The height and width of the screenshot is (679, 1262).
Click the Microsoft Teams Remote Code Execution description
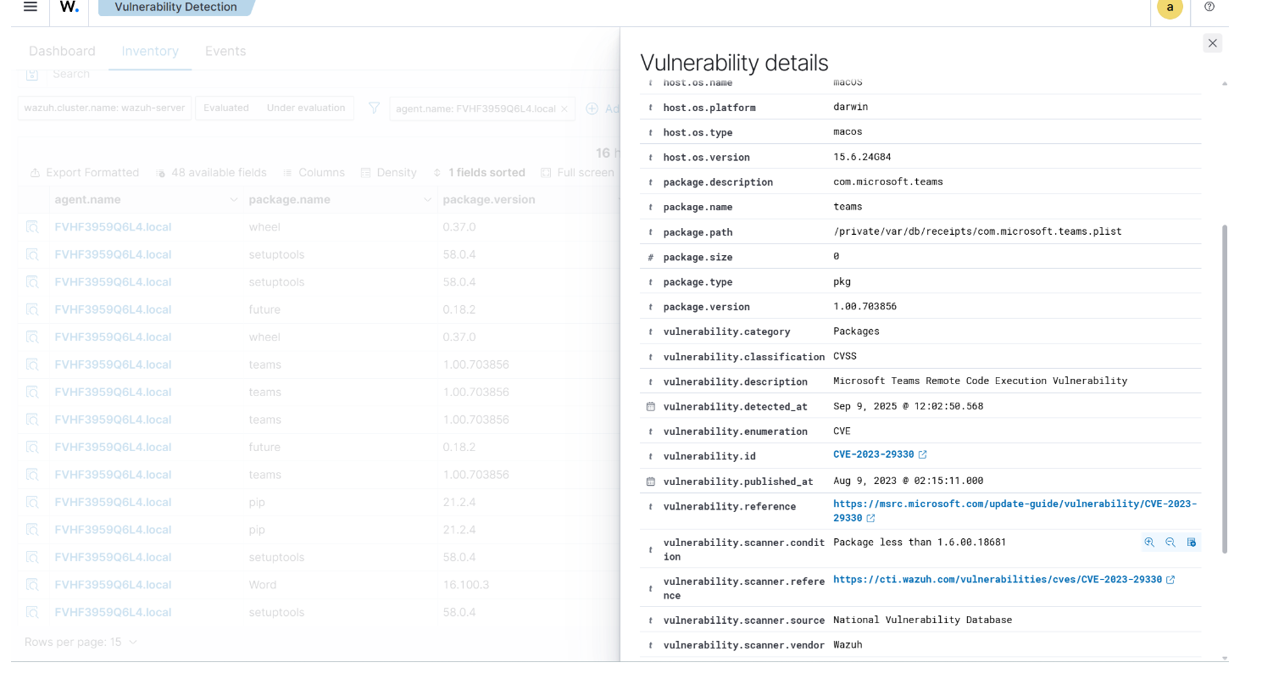(981, 381)
